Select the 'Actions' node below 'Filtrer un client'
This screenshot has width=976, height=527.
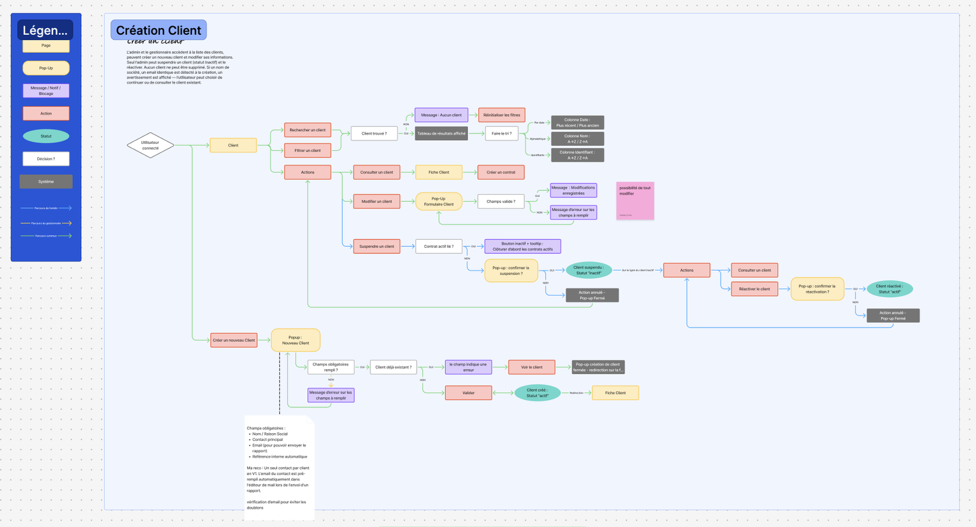pos(307,172)
